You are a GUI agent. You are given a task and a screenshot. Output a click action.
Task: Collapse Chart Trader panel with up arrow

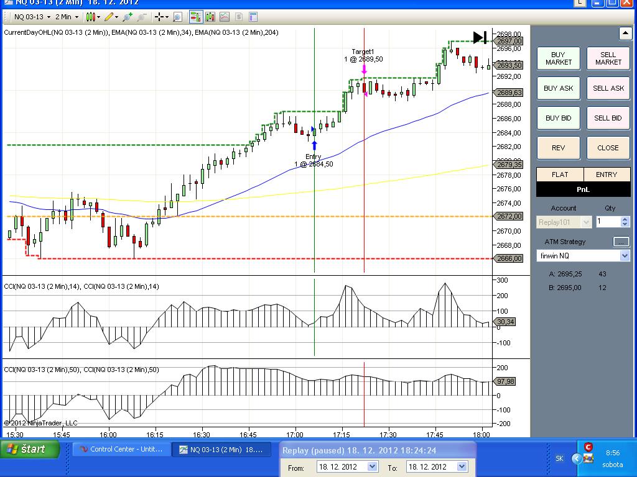[x=625, y=34]
